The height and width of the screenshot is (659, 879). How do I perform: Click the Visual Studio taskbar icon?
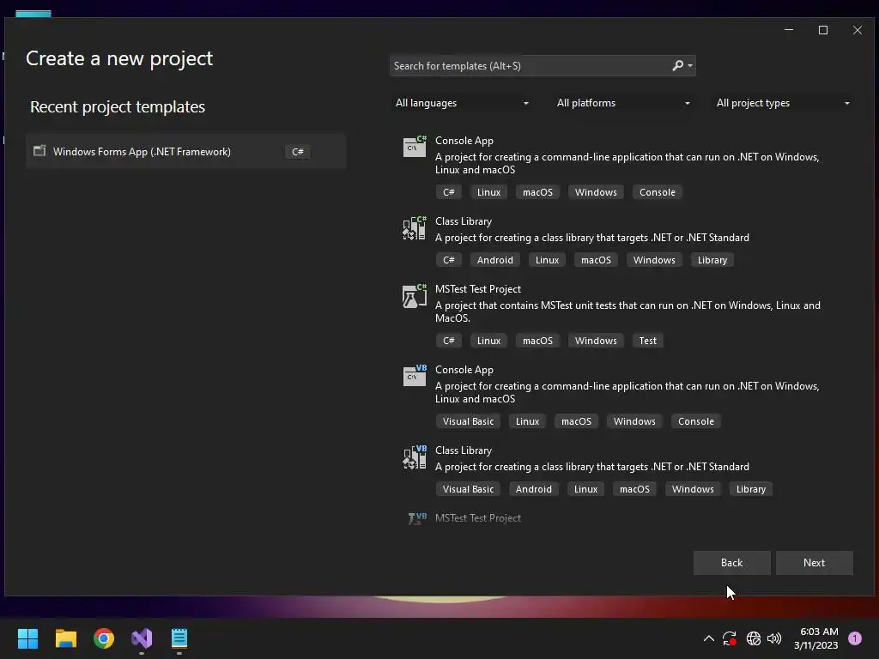click(x=142, y=638)
